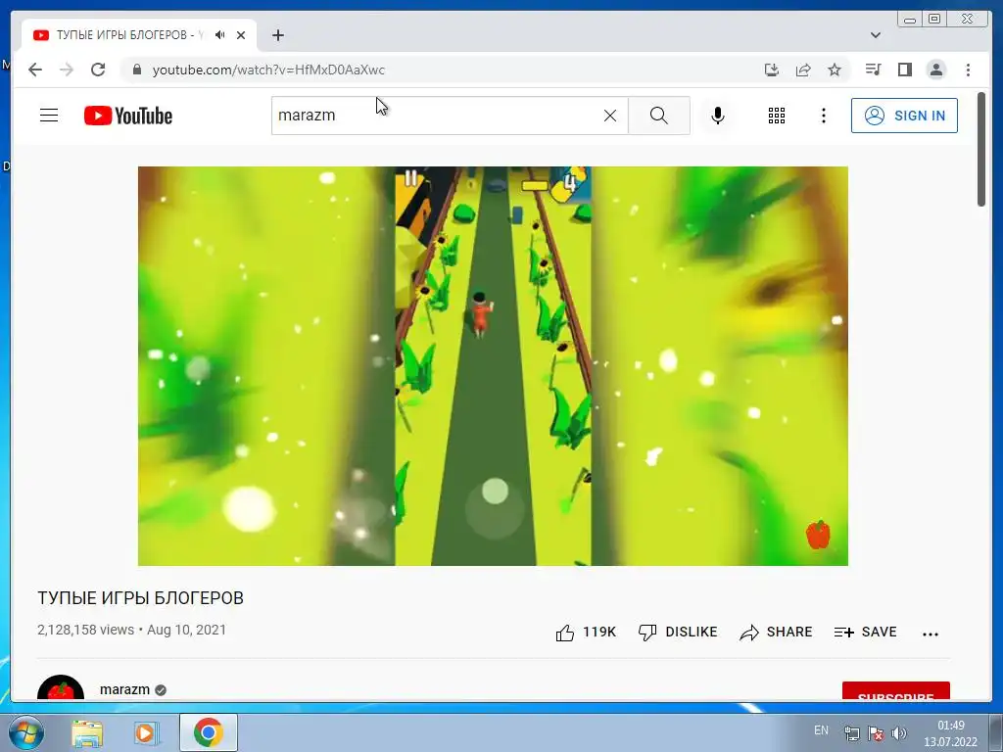Open the YouTube apps grid
Viewport: 1003px width, 752px height.
pos(777,116)
